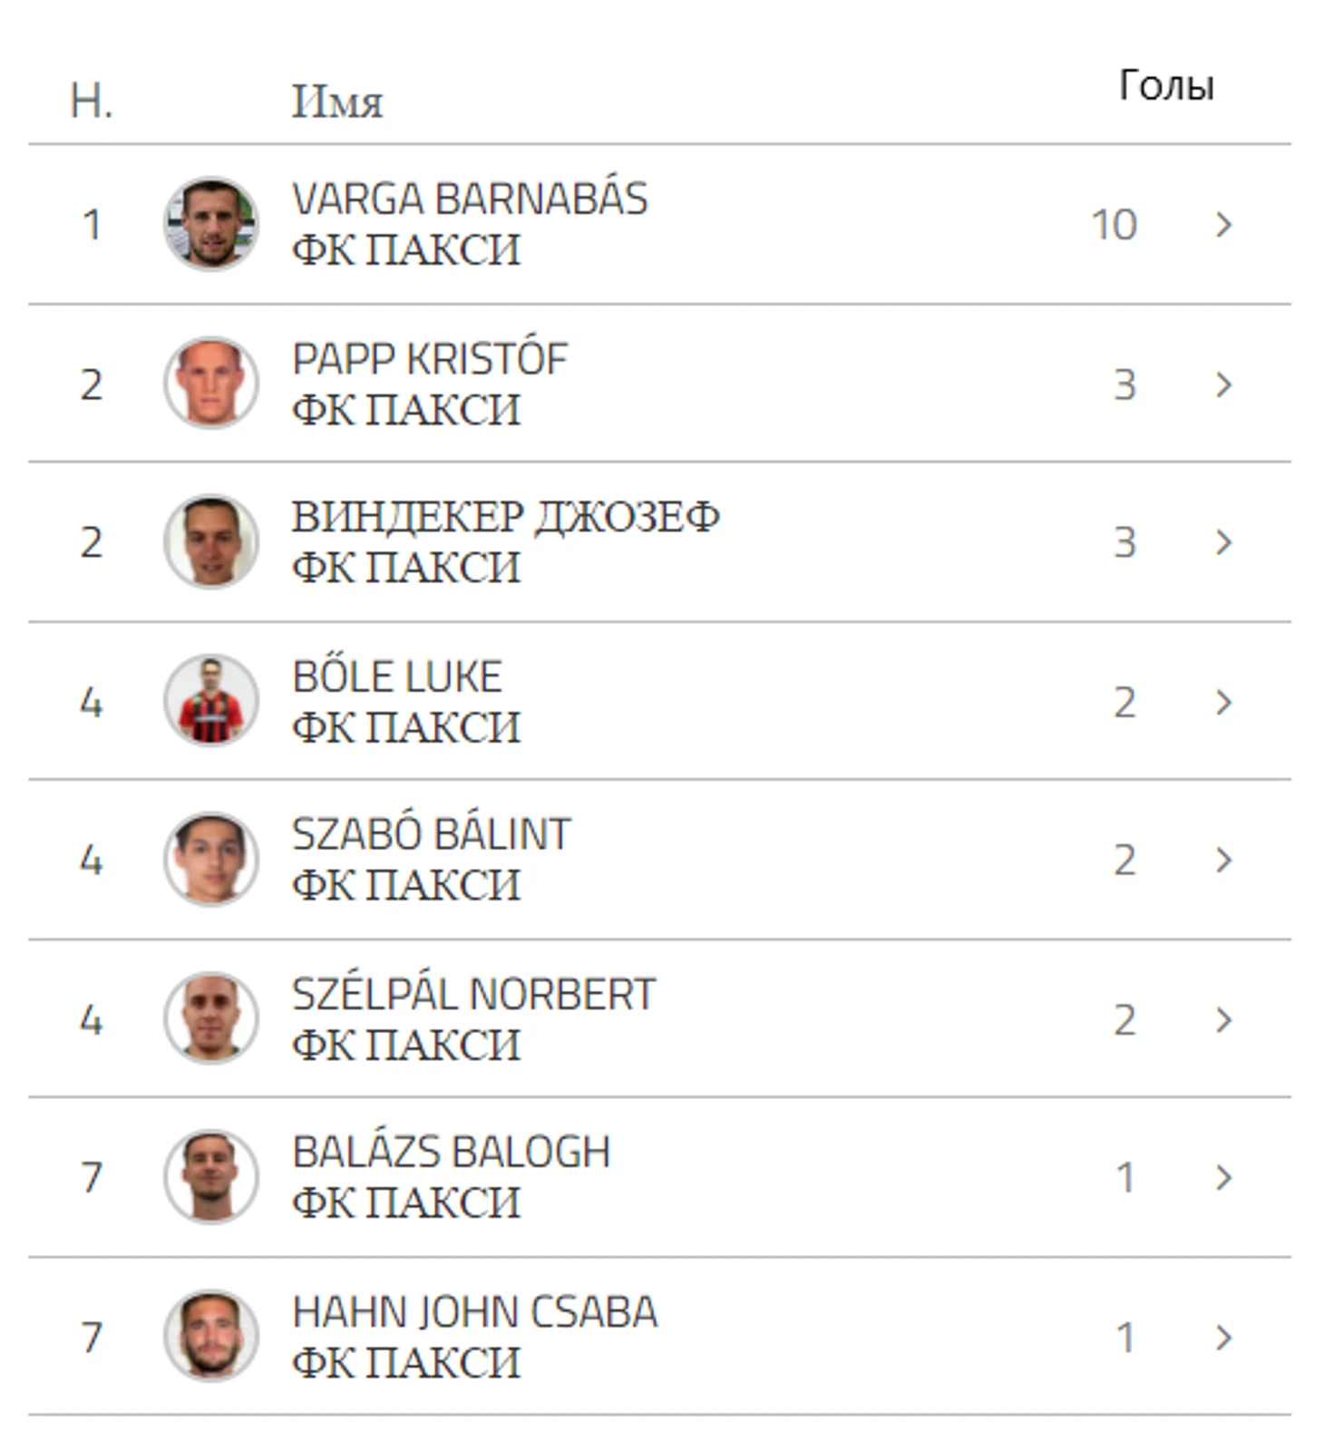Click the Н. rank column header
Viewport: 1324px width, 1441px height.
tap(92, 102)
